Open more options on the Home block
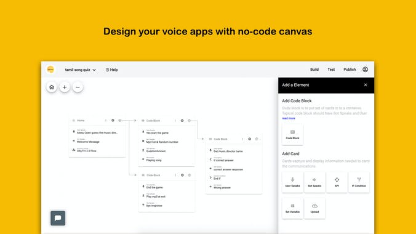 click(106, 120)
